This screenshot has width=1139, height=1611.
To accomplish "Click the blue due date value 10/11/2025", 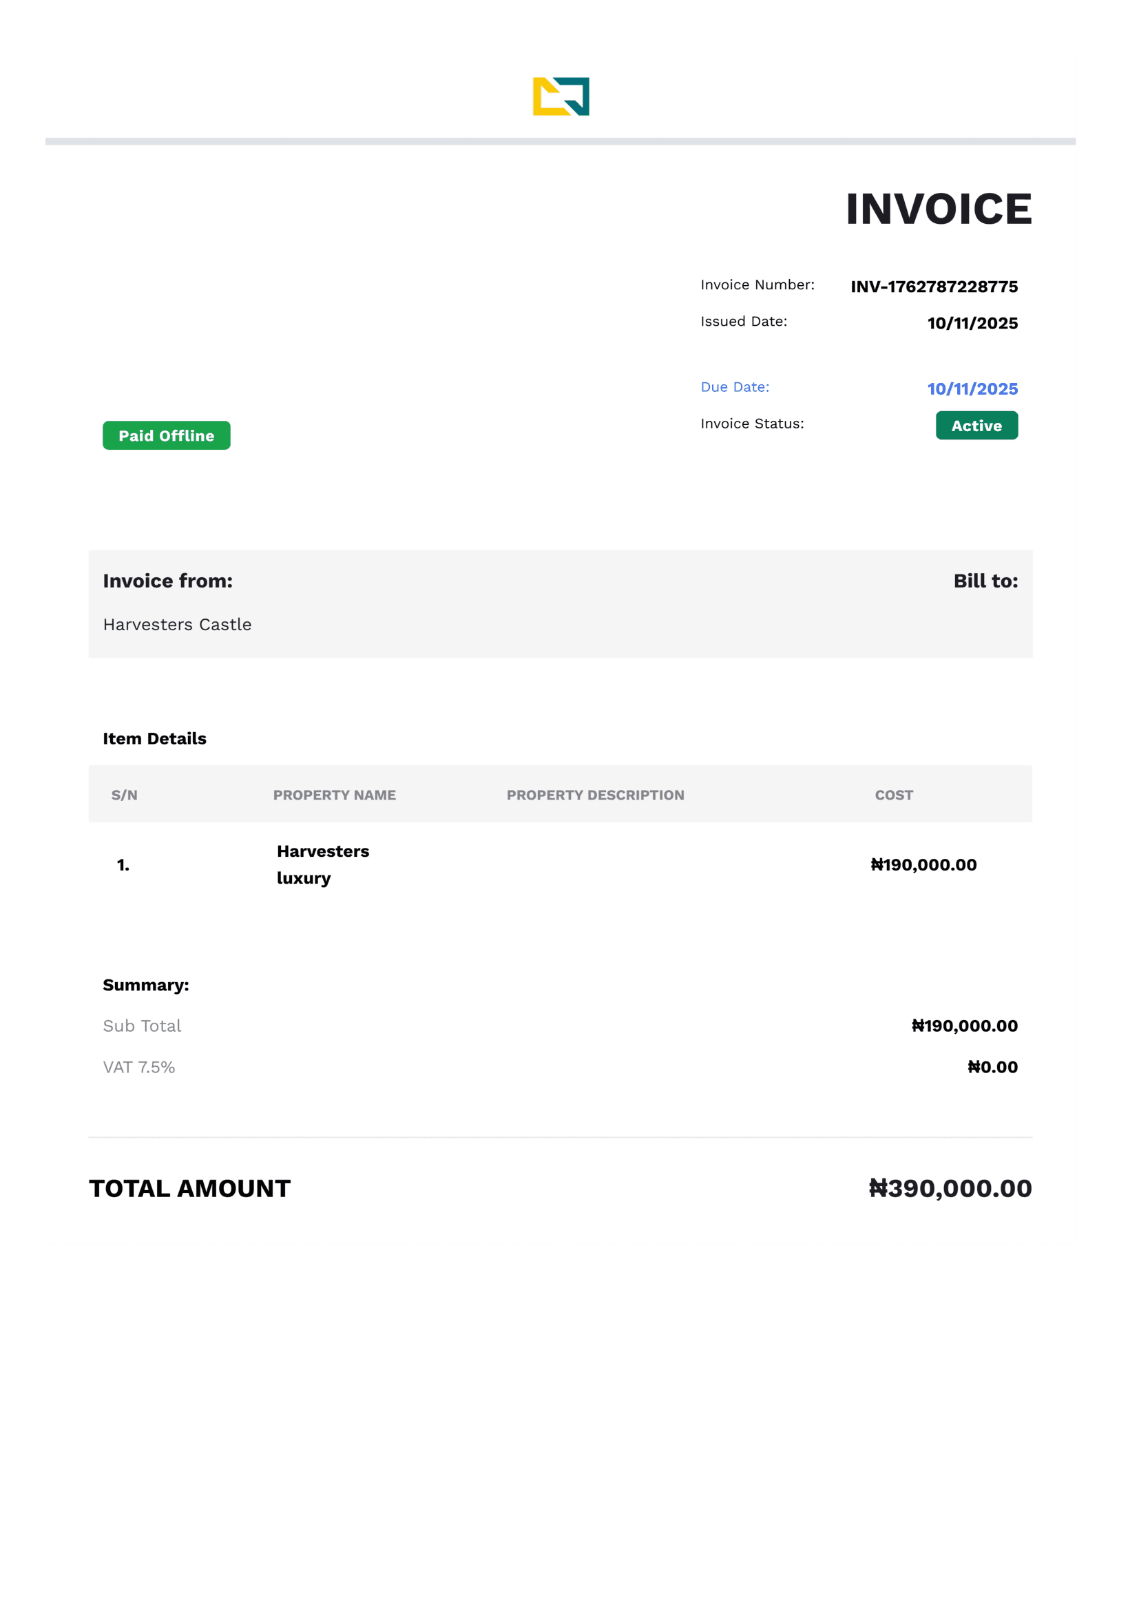I will [973, 388].
